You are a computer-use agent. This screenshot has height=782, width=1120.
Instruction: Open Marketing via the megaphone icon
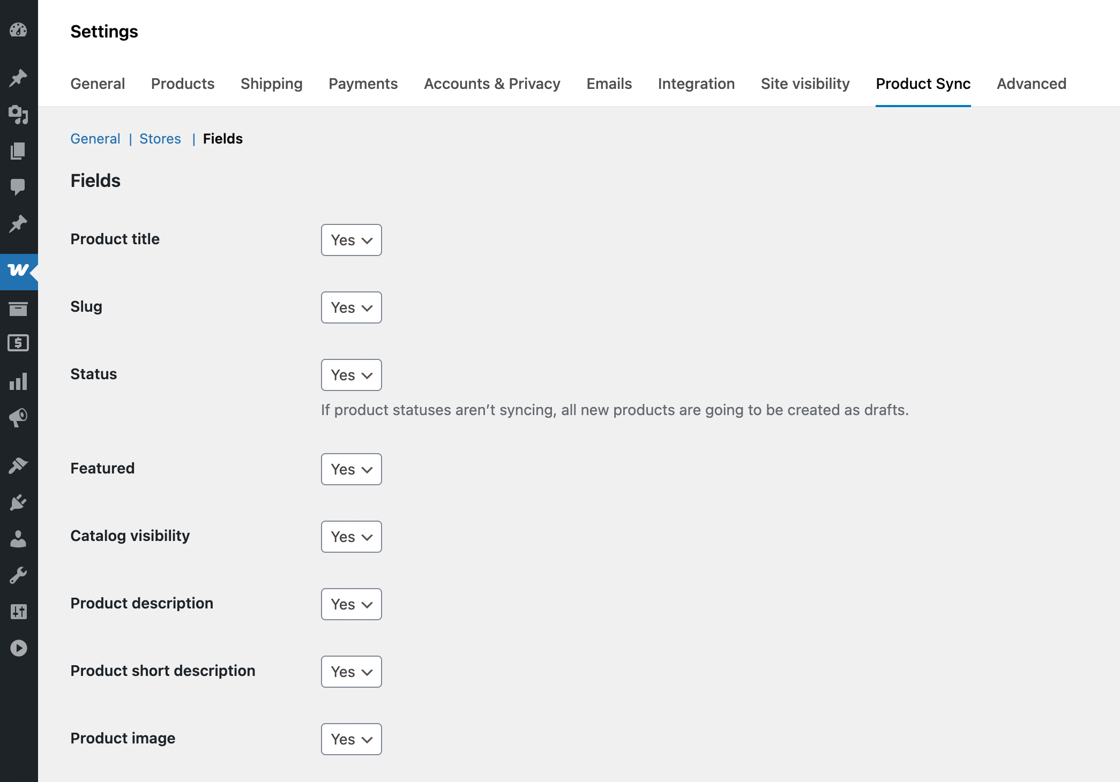coord(19,417)
